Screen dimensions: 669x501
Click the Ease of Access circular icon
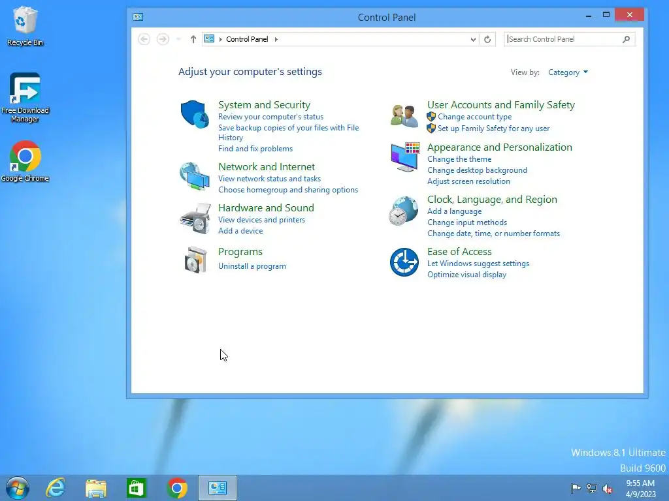click(x=404, y=262)
